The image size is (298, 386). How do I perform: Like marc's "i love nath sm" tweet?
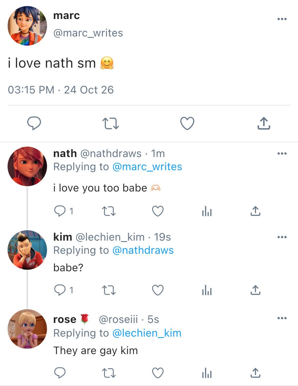(x=187, y=124)
